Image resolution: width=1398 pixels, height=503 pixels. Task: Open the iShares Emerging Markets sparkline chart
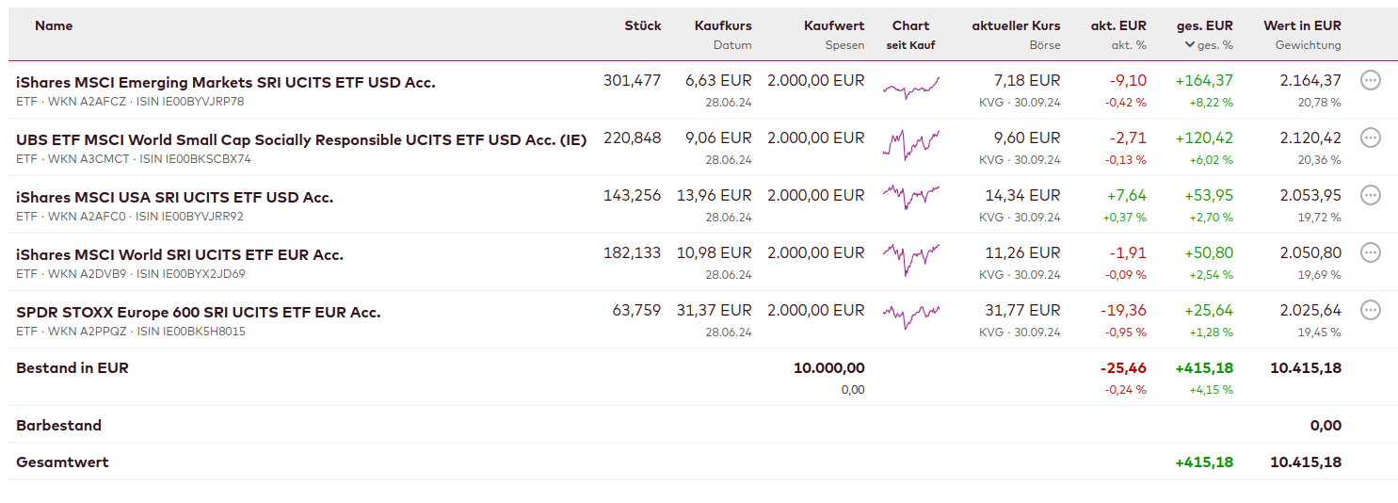[x=910, y=88]
